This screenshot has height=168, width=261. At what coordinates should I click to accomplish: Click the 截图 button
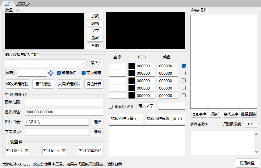95,46
